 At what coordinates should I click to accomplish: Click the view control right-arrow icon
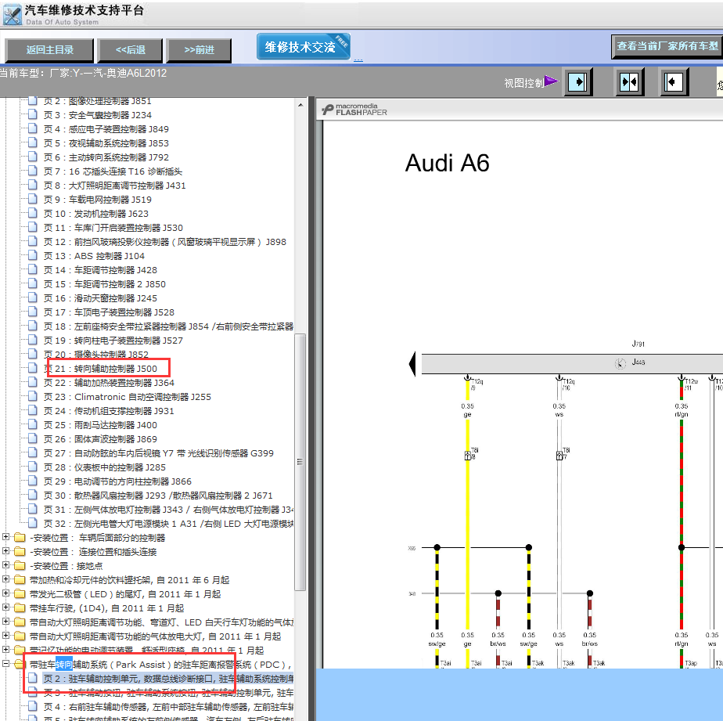pos(577,82)
